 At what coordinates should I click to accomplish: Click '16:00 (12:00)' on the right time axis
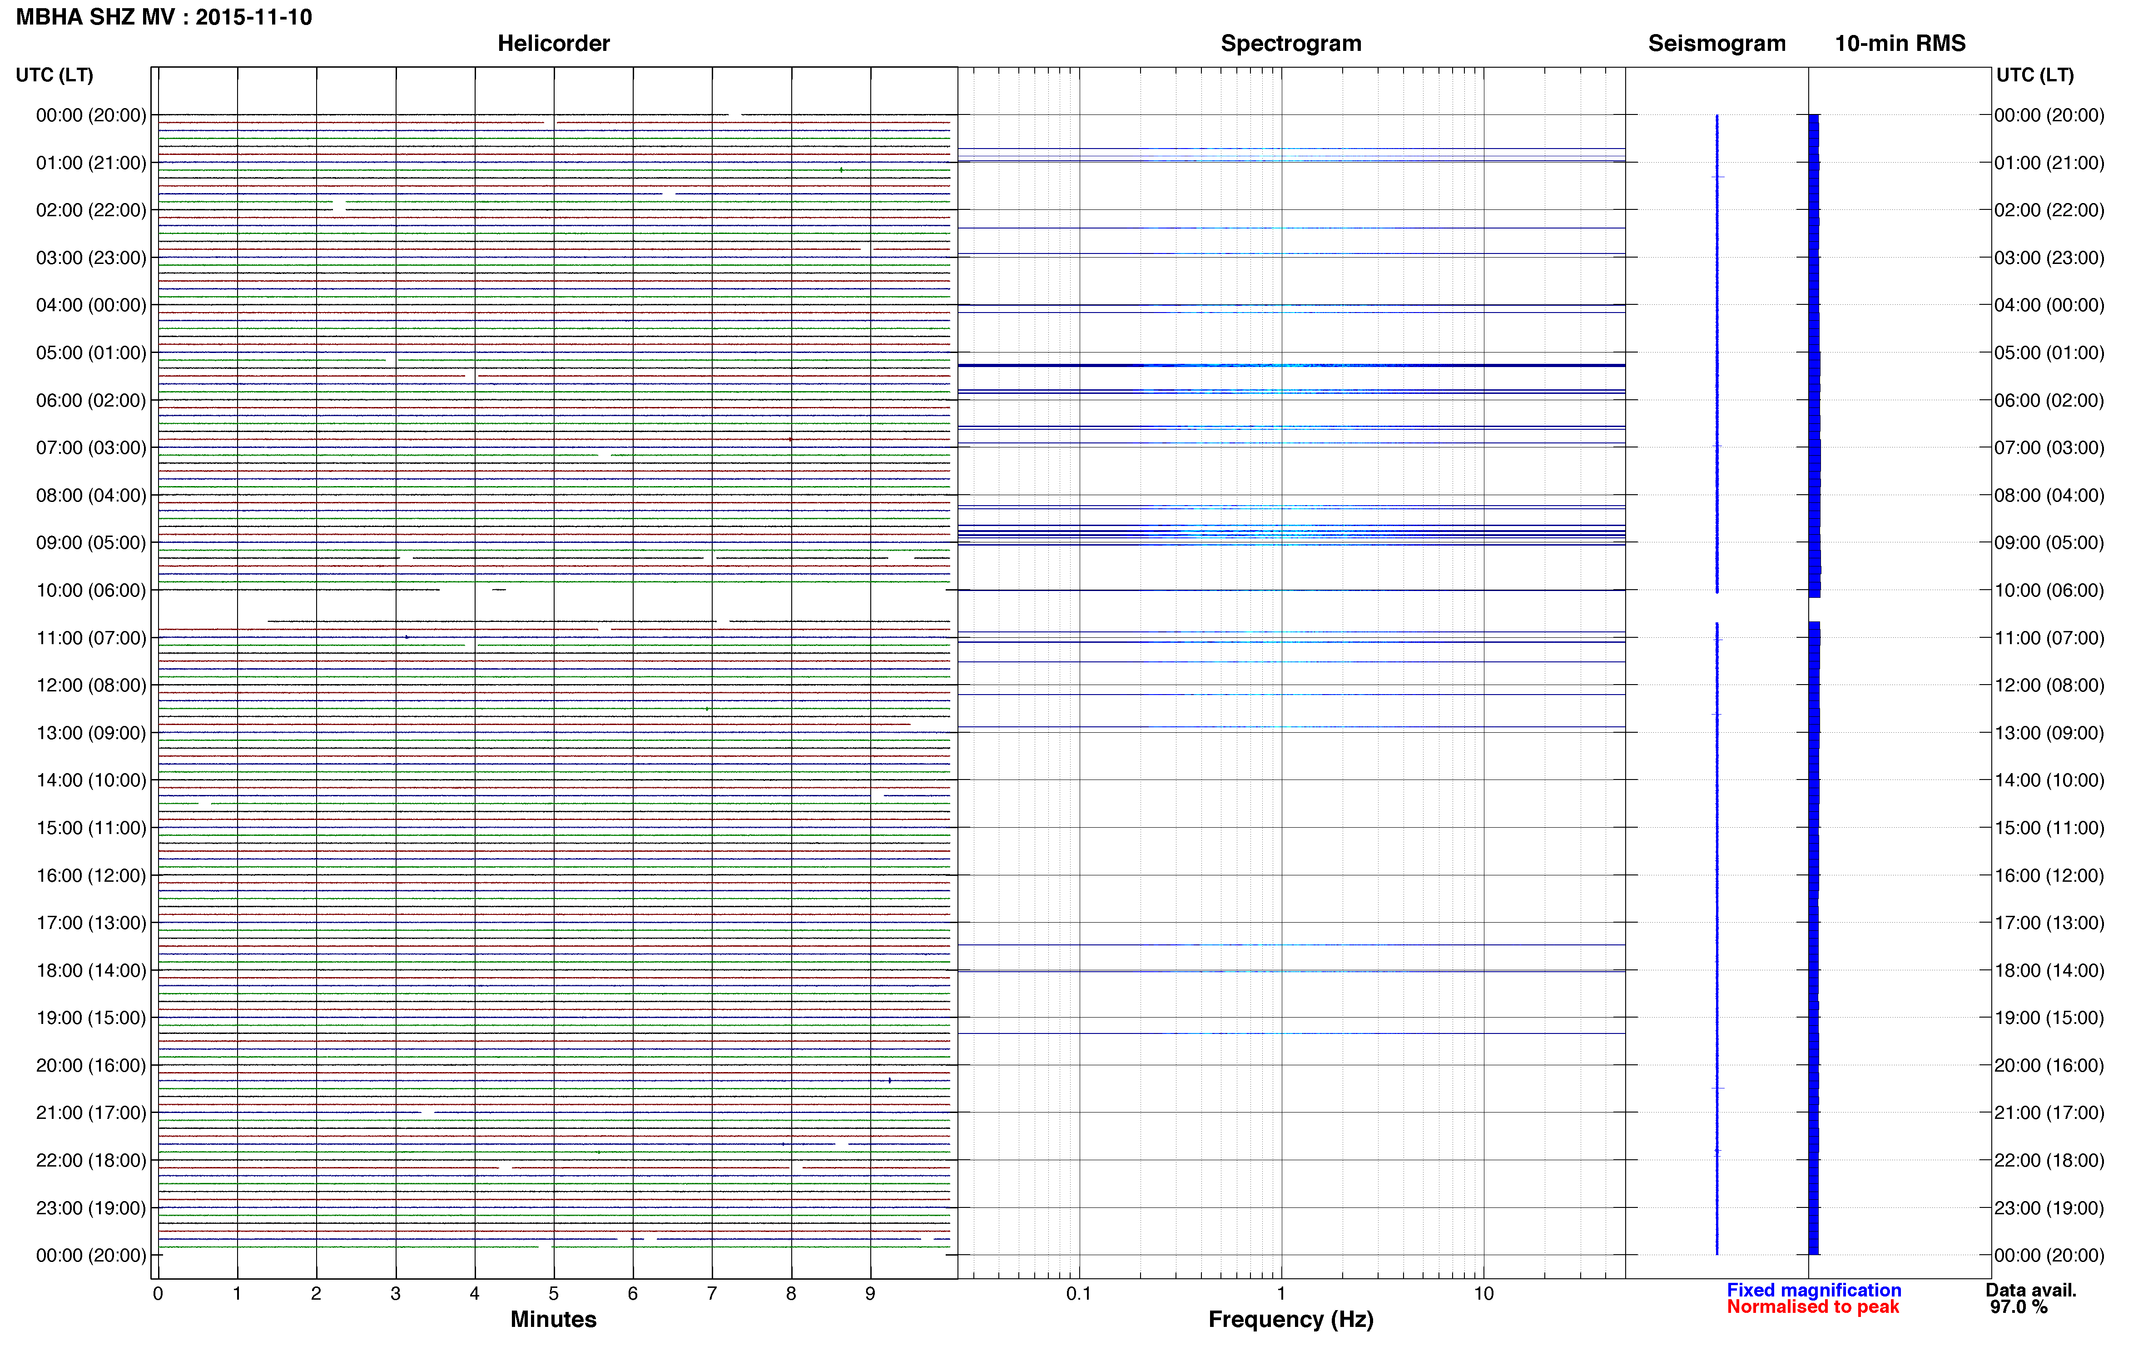(x=2050, y=876)
